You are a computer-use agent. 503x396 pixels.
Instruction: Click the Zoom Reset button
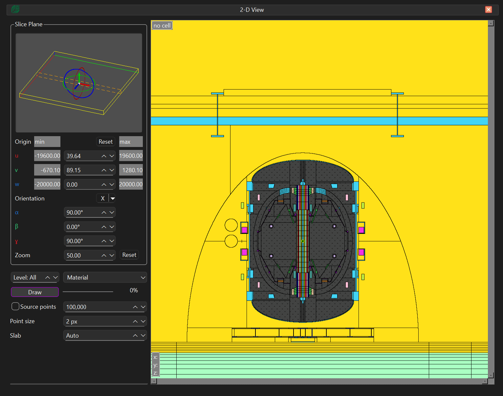pos(129,255)
